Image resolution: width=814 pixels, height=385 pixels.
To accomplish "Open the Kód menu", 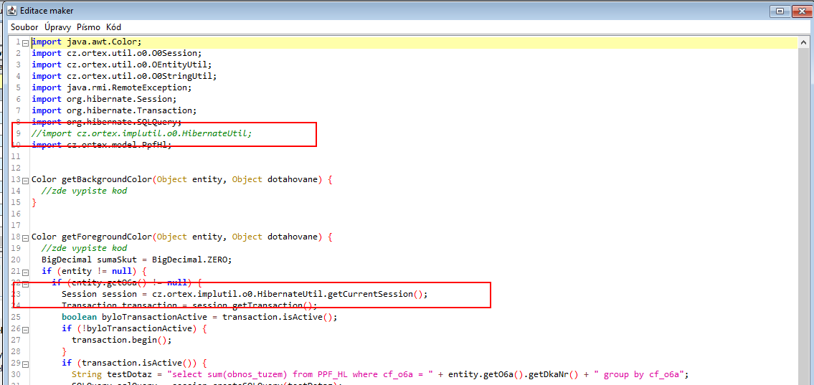I will 113,27.
